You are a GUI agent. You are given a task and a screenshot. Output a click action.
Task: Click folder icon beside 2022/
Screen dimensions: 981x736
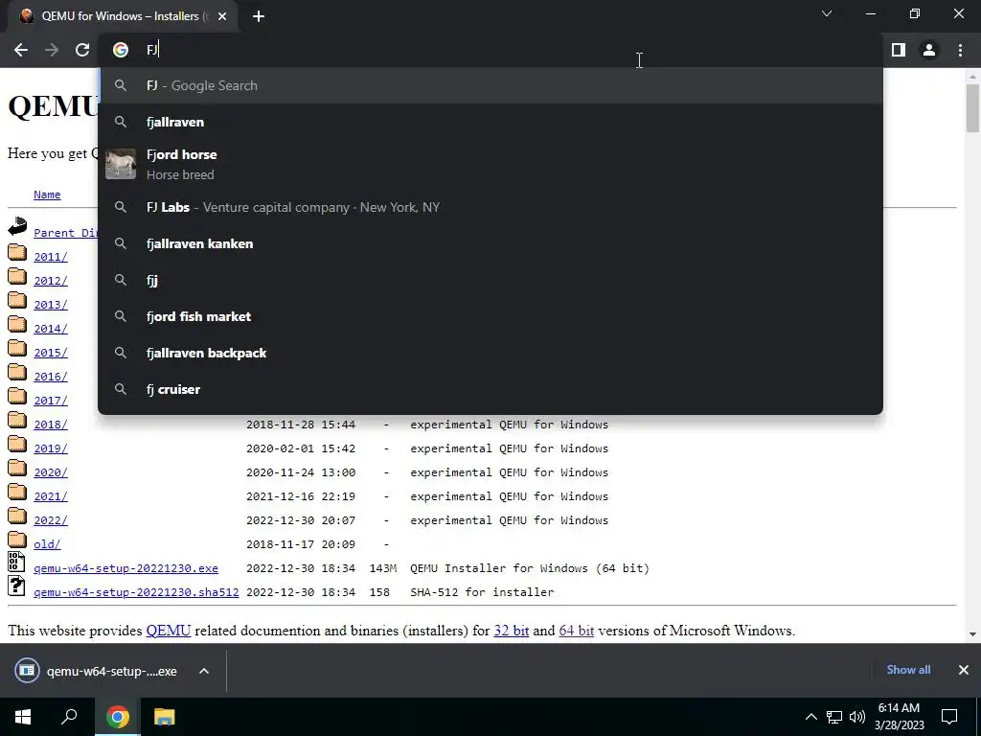[x=17, y=517]
